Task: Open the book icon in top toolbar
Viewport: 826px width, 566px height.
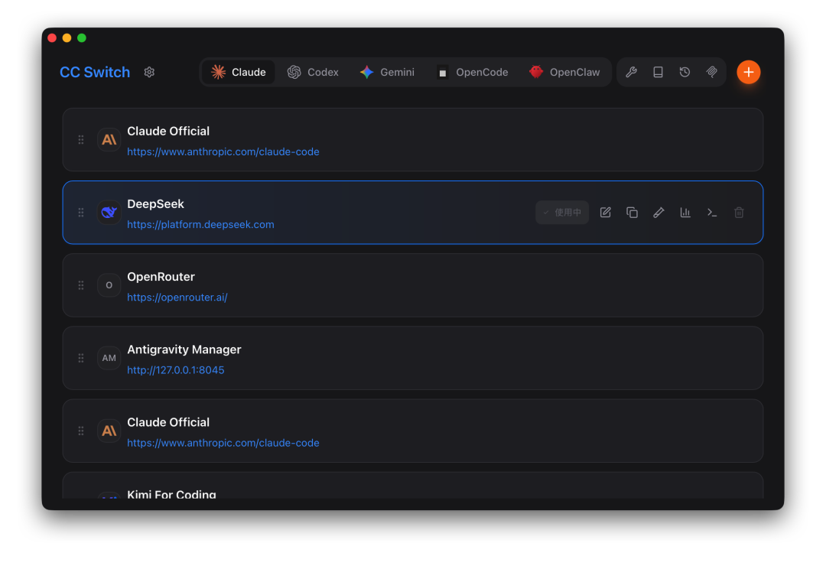Action: [658, 72]
